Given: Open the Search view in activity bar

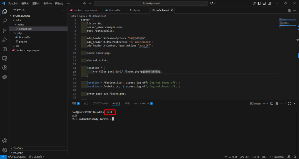Looking at the screenshot, I should click(x=5, y=21).
